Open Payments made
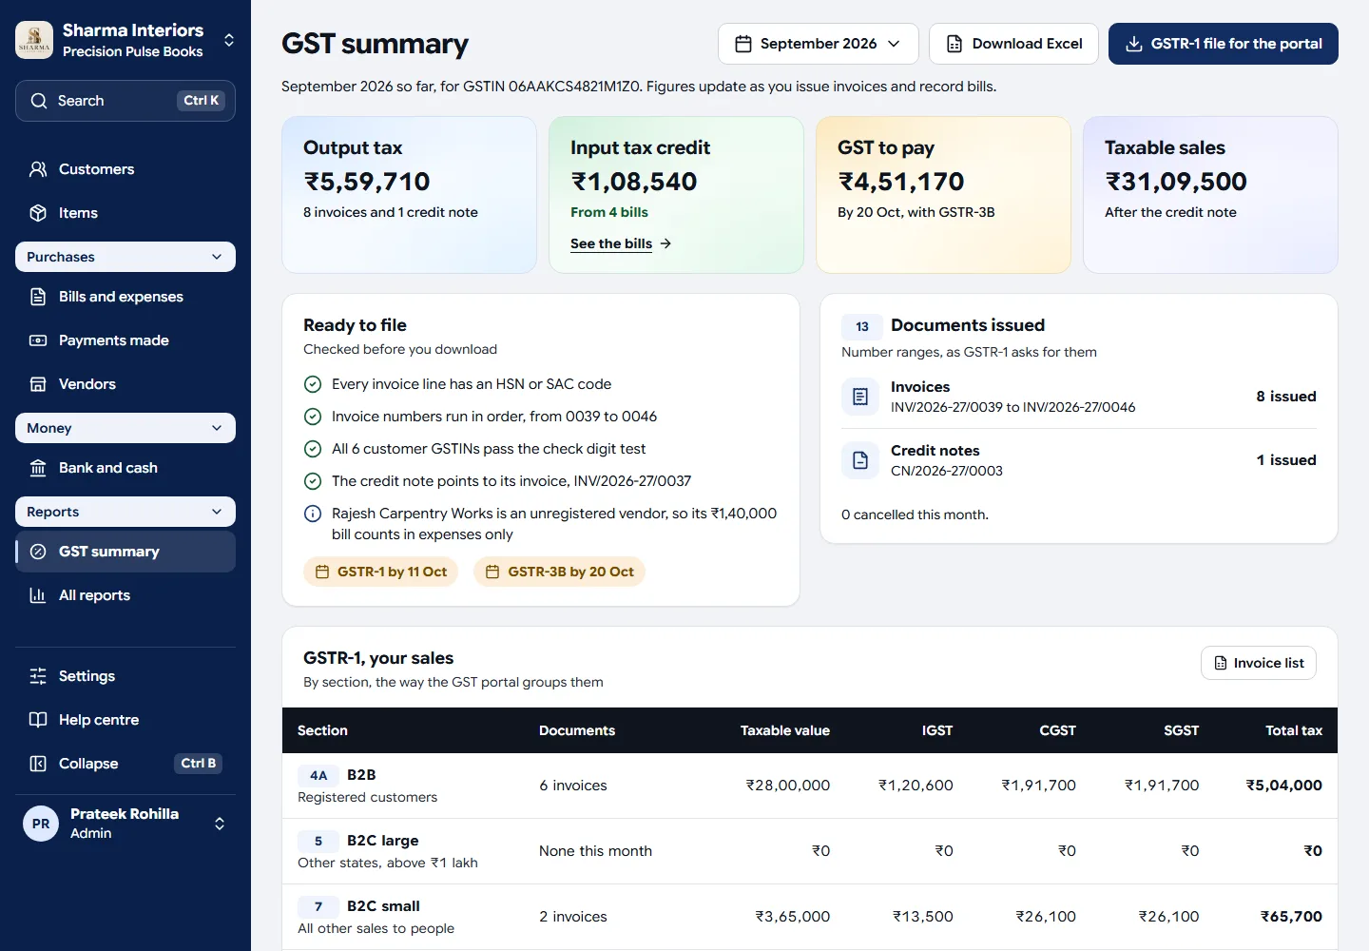 click(x=125, y=340)
